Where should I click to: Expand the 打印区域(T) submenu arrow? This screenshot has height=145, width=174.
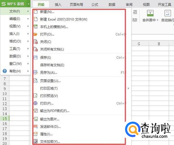[x=128, y=88]
